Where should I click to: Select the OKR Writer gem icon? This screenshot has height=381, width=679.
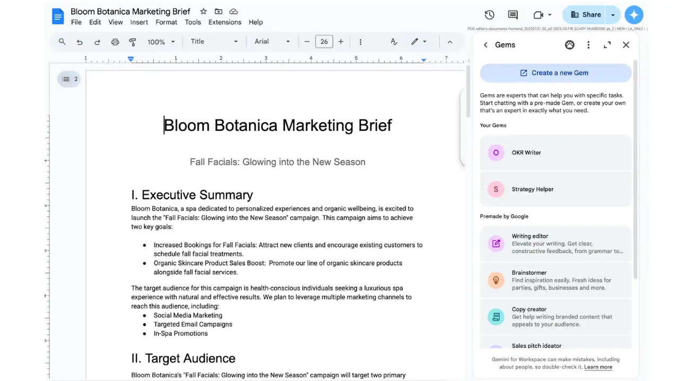[496, 152]
